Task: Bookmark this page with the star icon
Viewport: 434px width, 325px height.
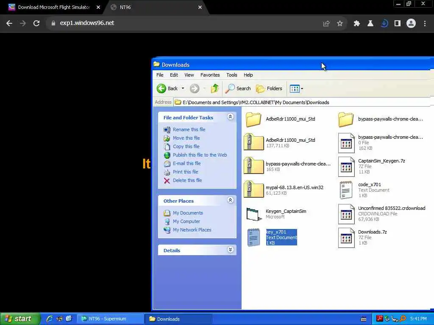Action: point(339,24)
